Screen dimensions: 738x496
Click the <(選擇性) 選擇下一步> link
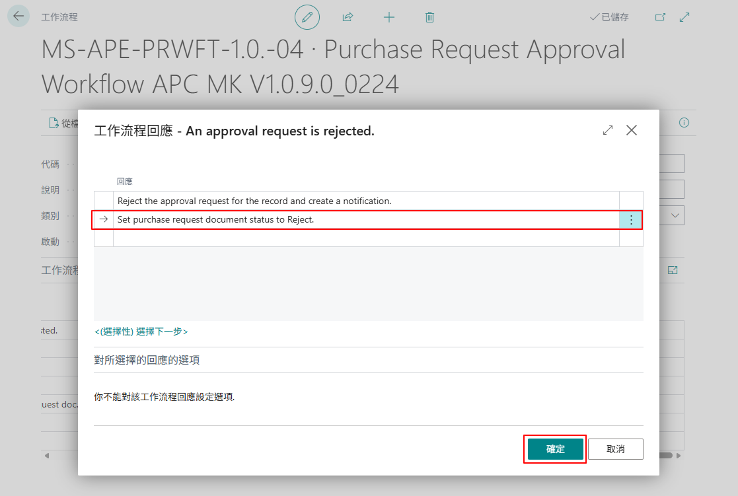tap(141, 332)
